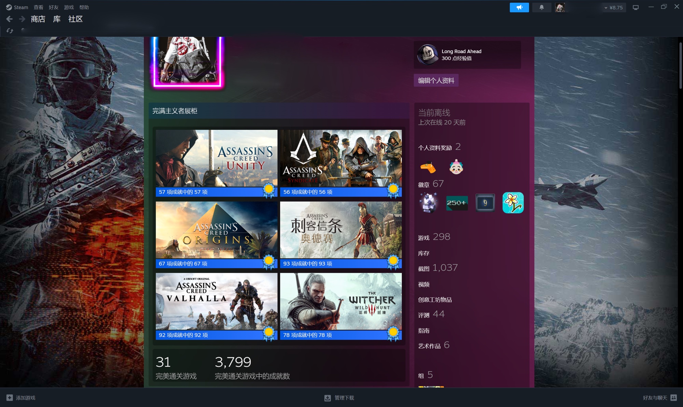Open the 徽章 67 link
The image size is (683, 407).
point(431,184)
